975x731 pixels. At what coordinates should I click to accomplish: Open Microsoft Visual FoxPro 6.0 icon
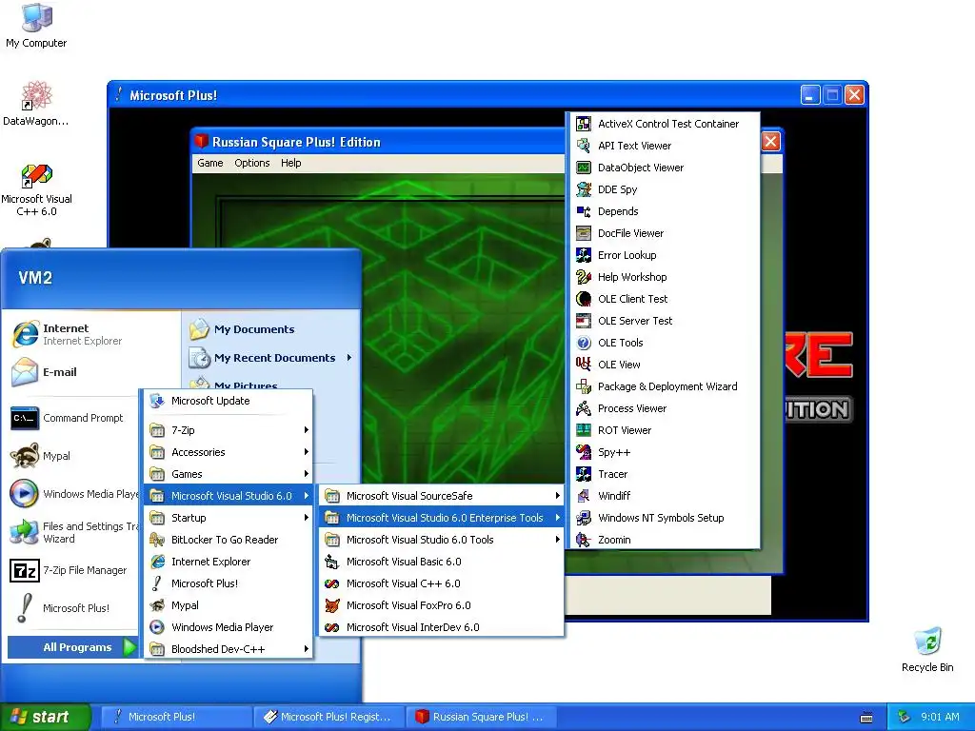pos(332,604)
